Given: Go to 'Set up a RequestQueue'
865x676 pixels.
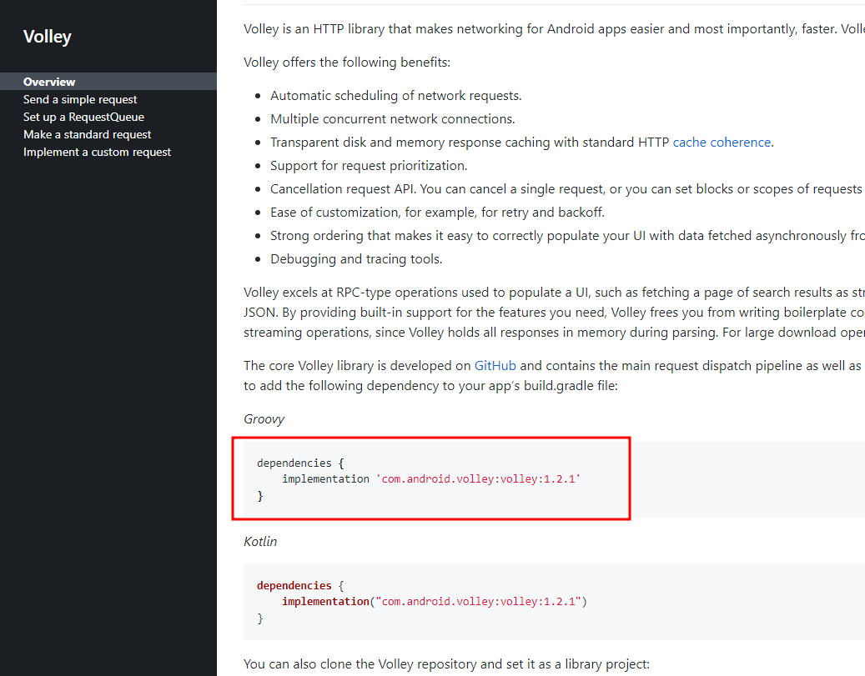Looking at the screenshot, I should pos(84,117).
